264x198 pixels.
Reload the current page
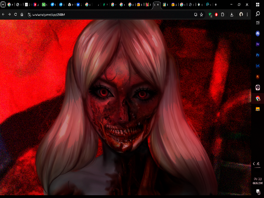click(16, 14)
